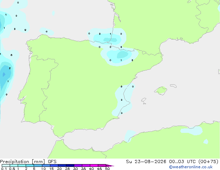Select the 0.5–1 mm legend color box
220x170 pixels.
(14, 165)
